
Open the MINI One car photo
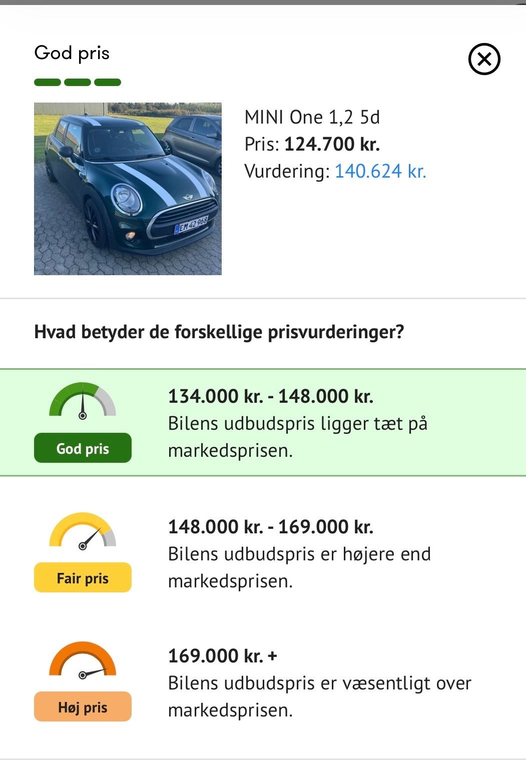(x=128, y=189)
